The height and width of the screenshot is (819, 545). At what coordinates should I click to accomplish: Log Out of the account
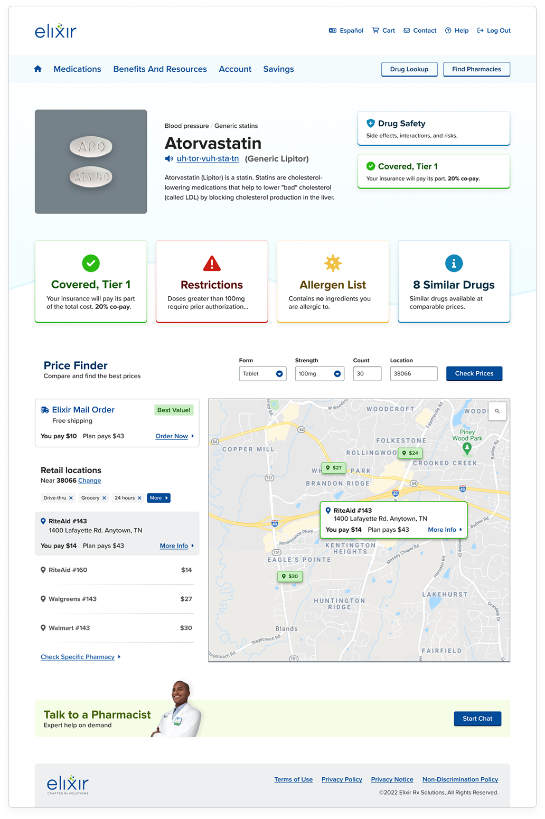pyautogui.click(x=494, y=31)
